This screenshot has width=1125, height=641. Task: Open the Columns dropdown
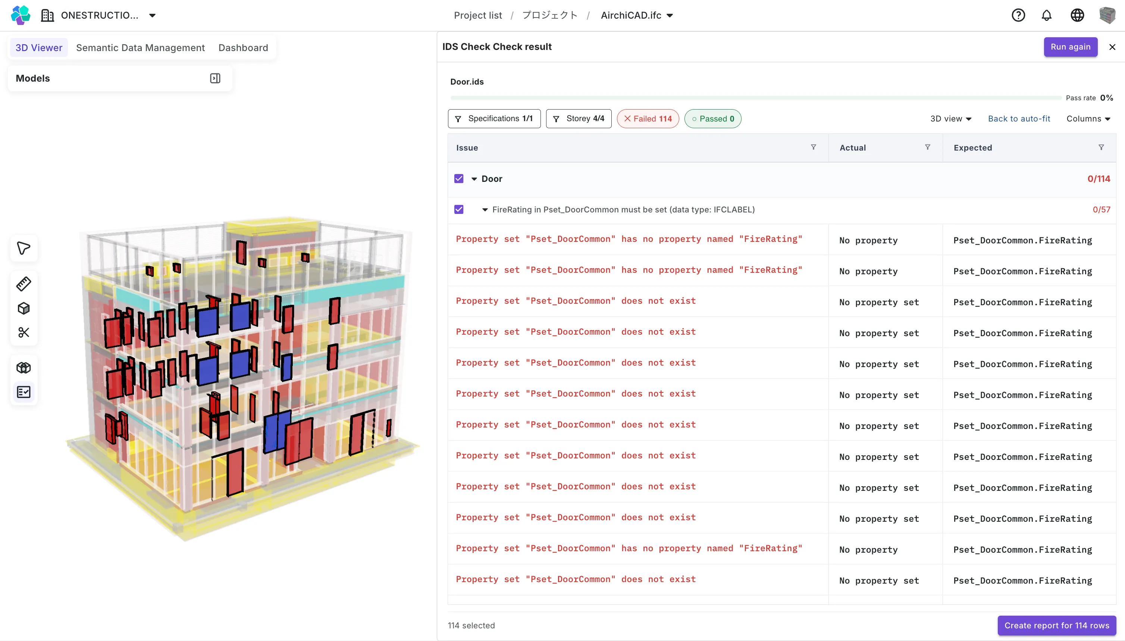coord(1088,119)
